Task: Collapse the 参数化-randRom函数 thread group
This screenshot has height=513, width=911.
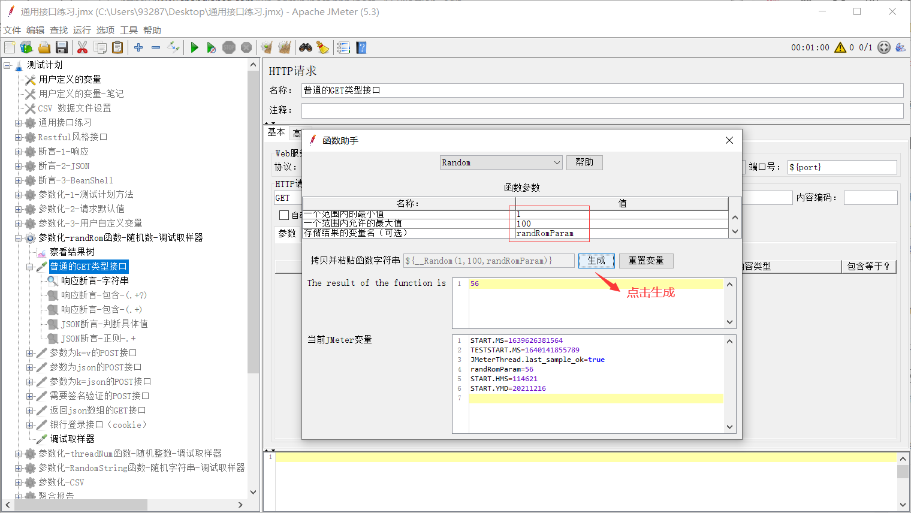Action: (19, 238)
